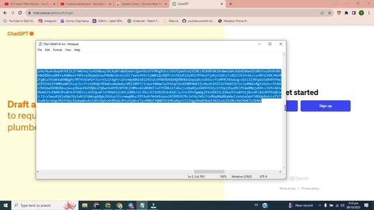Open the volume tray icon

342,205
